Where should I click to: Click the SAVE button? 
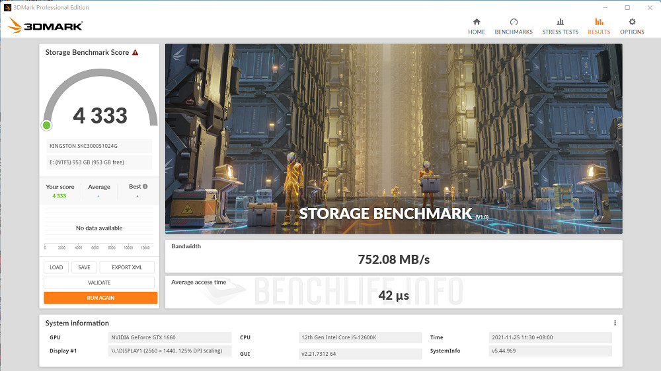[x=84, y=267]
